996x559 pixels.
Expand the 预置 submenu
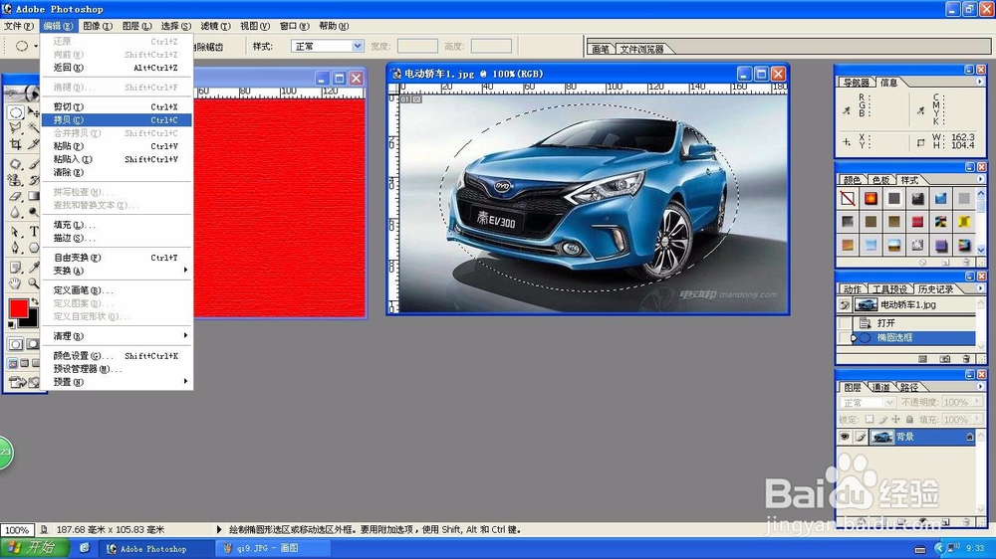[185, 381]
